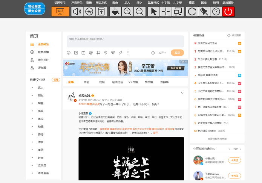This screenshot has width=262, height=183.
Task: Follow 王腾Thomas with +关注 button
Action: pyautogui.click(x=234, y=176)
